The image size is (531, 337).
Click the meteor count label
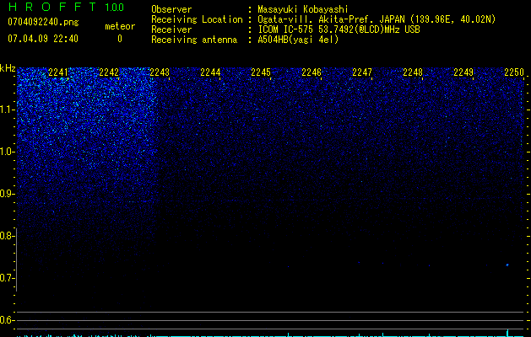[x=120, y=26]
